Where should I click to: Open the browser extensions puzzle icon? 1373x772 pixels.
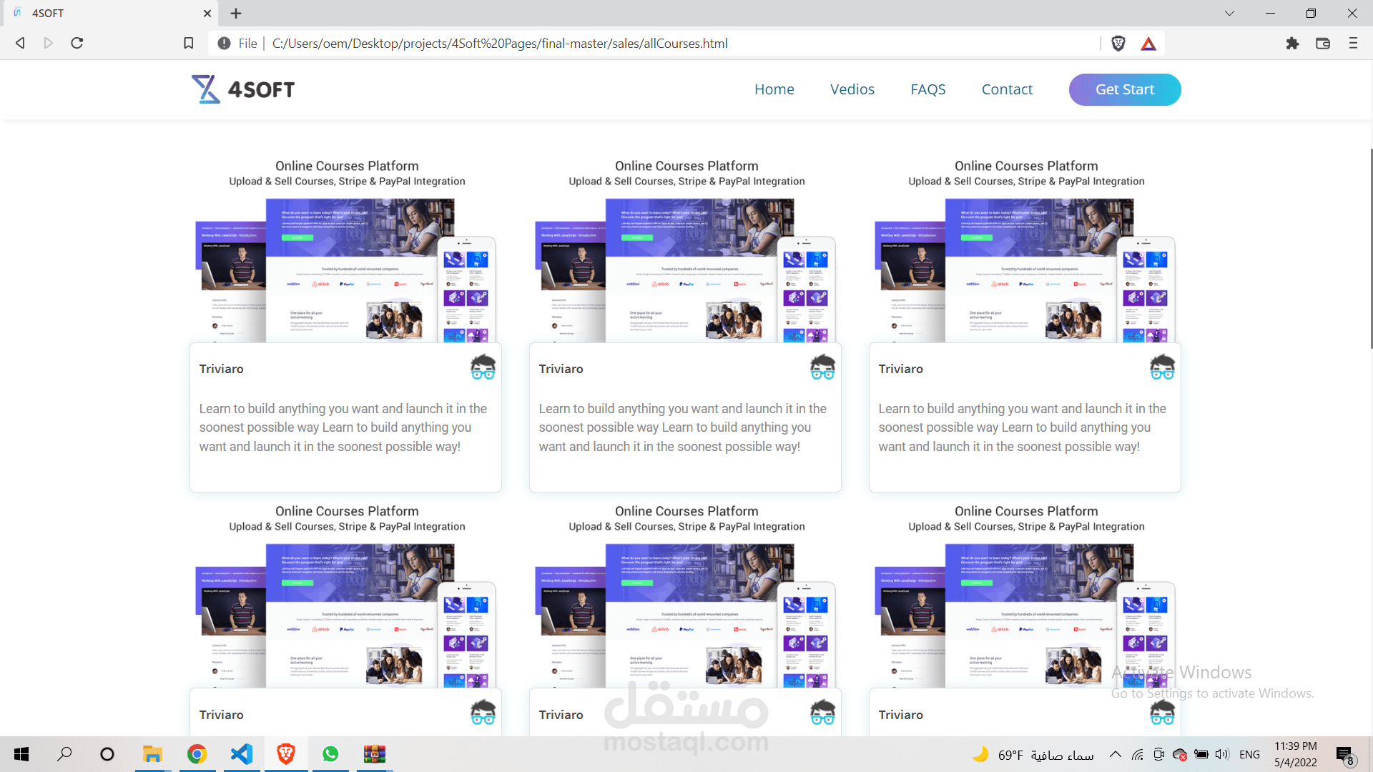point(1292,44)
